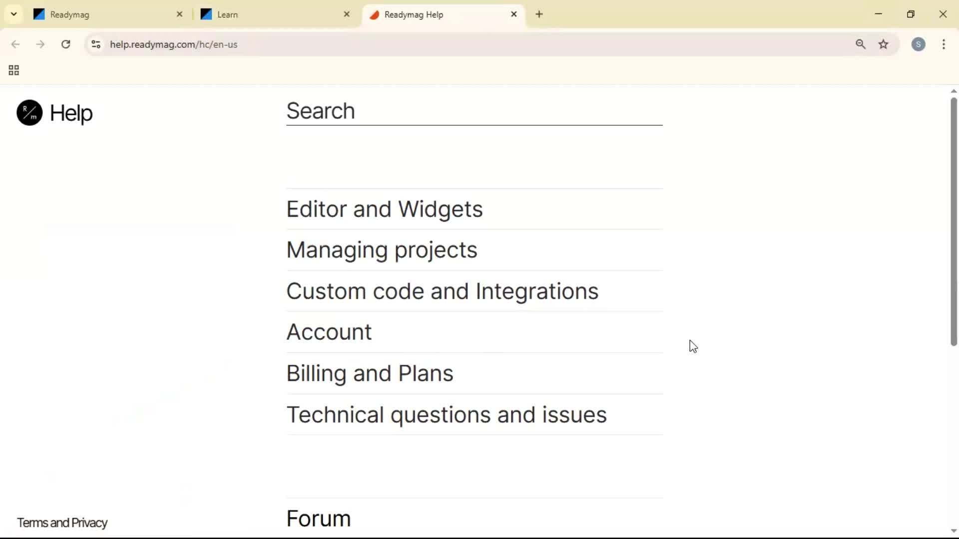Open the browser three-dot menu

click(945, 44)
